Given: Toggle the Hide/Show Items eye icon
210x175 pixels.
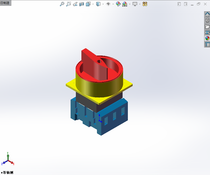Looking at the screenshot, I should coord(108,4).
